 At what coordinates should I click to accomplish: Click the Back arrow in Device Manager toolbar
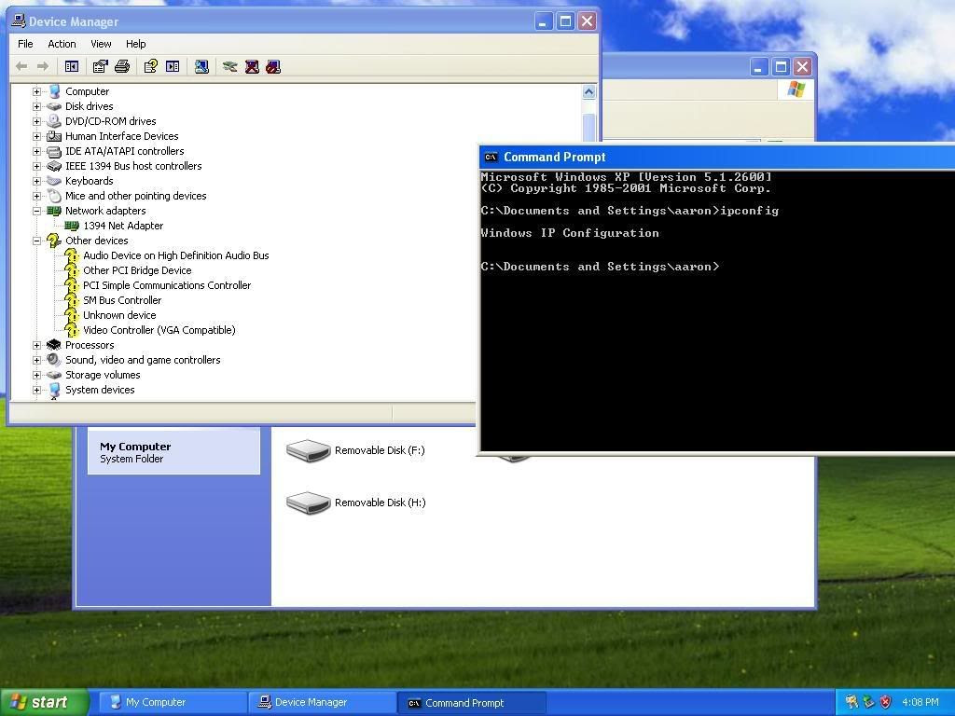(21, 66)
